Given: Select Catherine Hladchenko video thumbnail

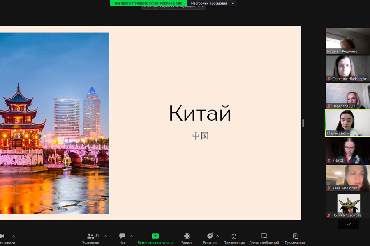Looking at the screenshot, I should (x=347, y=68).
